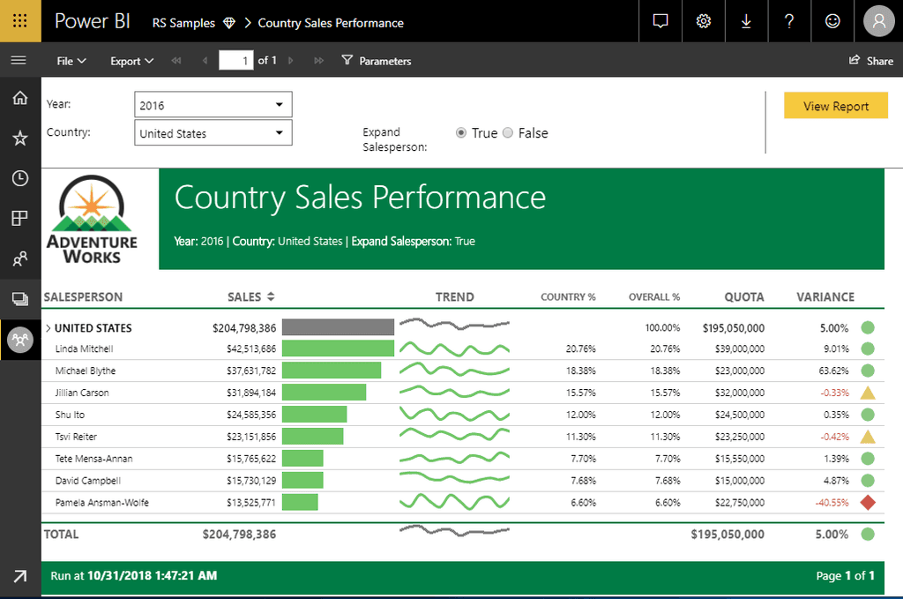This screenshot has width=903, height=599.
Task: Open the File menu
Action: click(x=70, y=60)
